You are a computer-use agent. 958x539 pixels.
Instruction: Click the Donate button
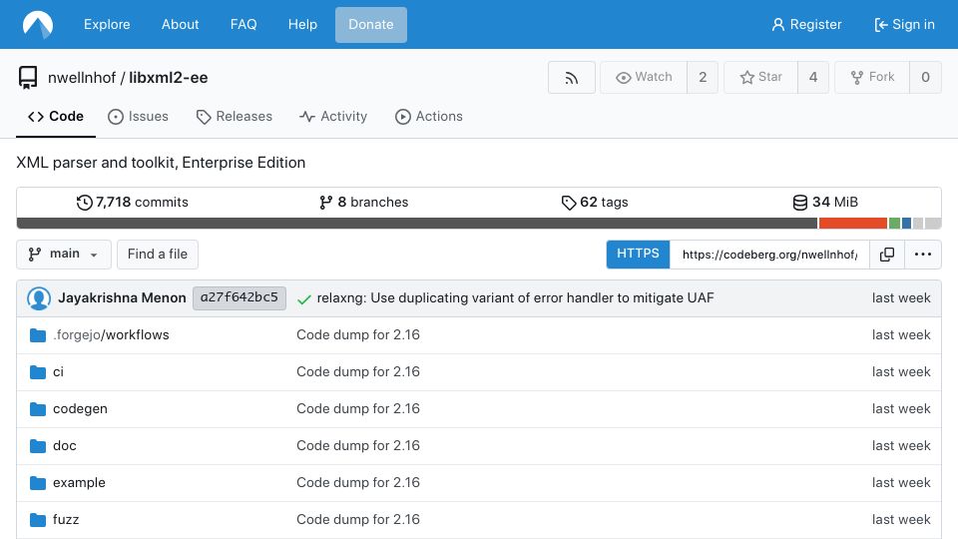tap(371, 24)
